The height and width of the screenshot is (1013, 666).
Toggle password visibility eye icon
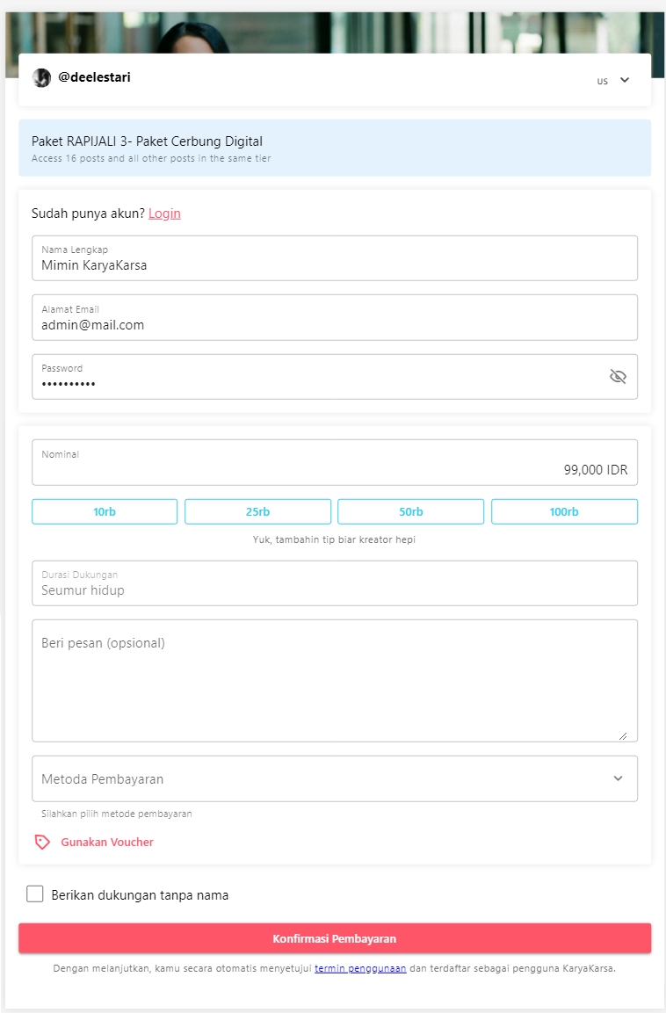click(x=618, y=377)
